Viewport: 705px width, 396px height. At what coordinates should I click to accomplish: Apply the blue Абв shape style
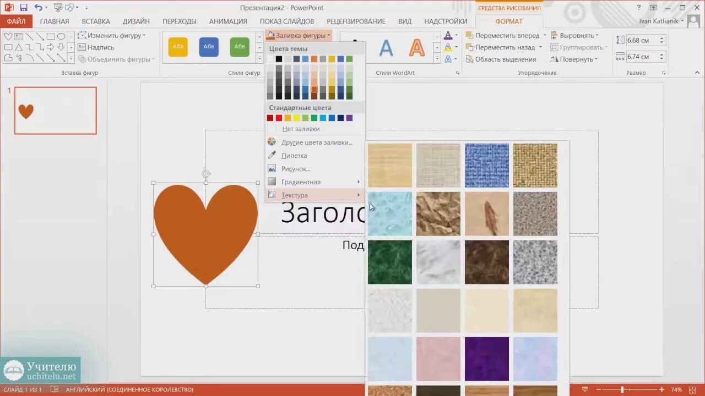tap(209, 47)
